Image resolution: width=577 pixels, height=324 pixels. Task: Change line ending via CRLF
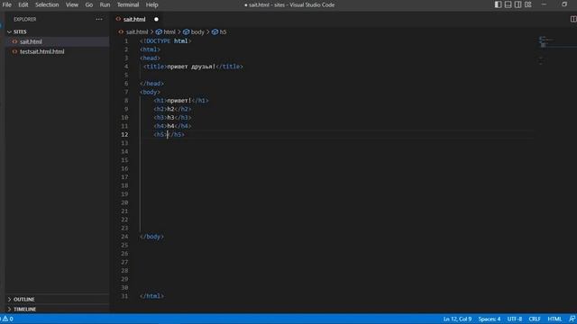(x=535, y=319)
